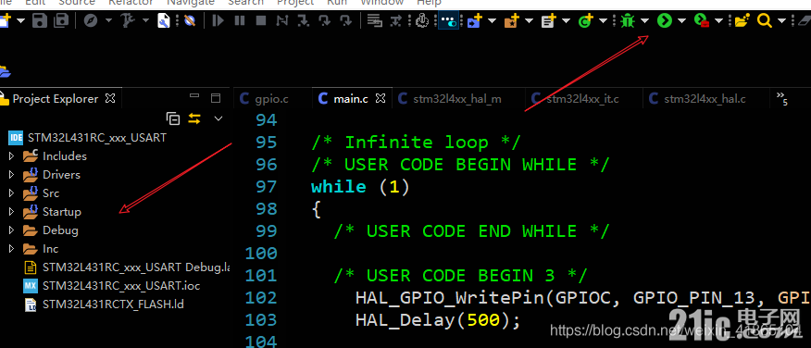
Task: Minimize the Project Explorer panel
Action: point(194,96)
